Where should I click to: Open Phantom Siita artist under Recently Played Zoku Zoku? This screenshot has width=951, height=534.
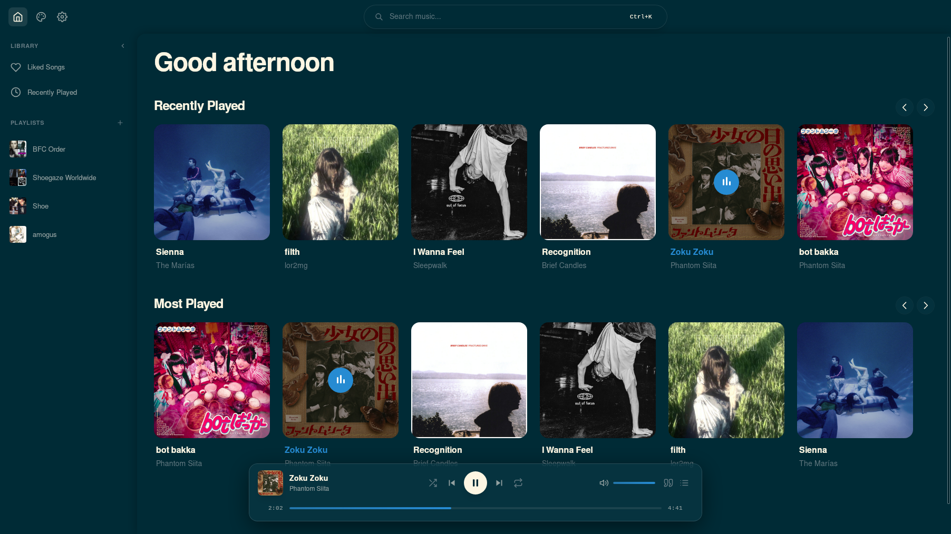pyautogui.click(x=693, y=265)
